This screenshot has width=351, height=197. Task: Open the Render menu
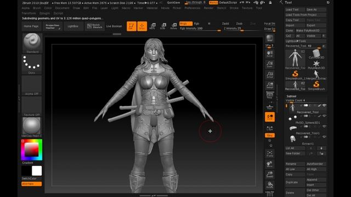[x=208, y=8]
